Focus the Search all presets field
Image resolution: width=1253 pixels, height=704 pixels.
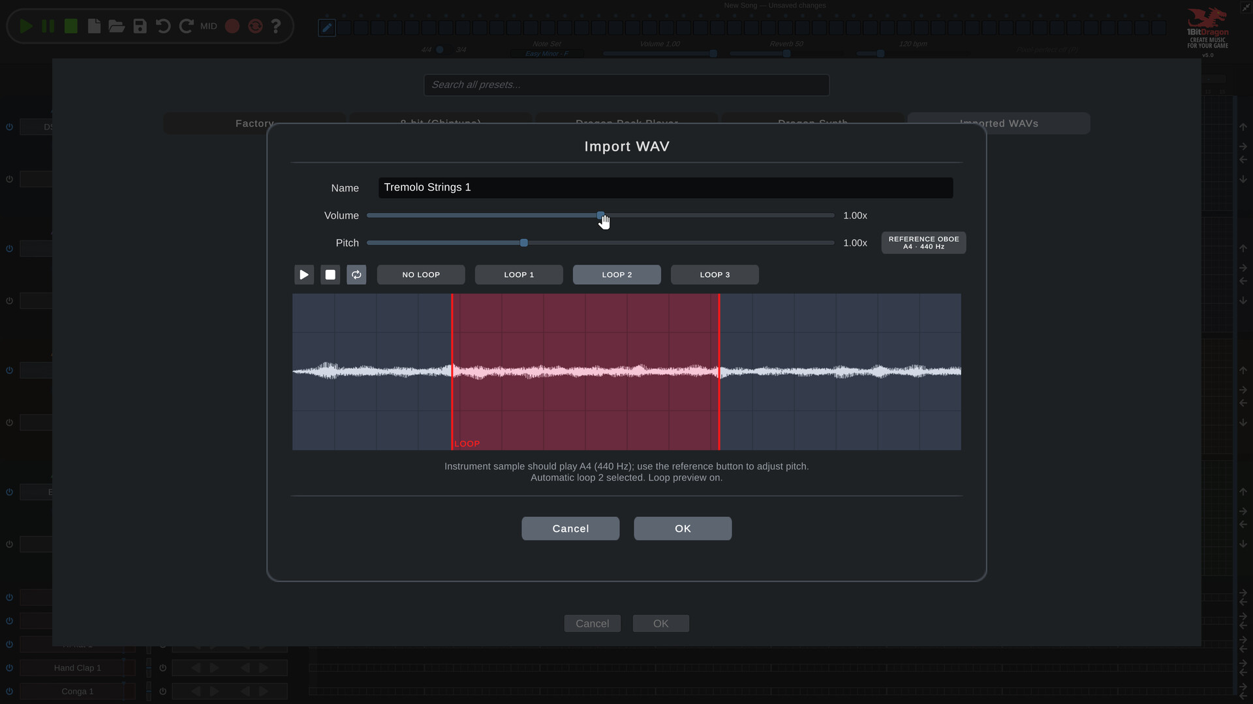click(x=626, y=85)
